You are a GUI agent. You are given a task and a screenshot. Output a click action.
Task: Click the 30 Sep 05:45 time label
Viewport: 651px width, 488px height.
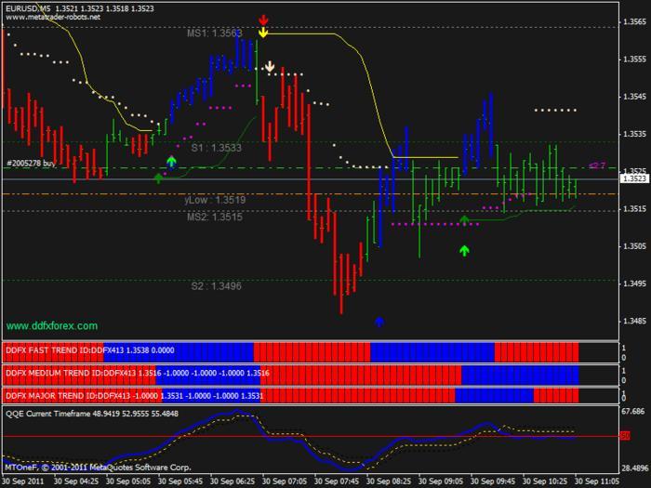180,481
